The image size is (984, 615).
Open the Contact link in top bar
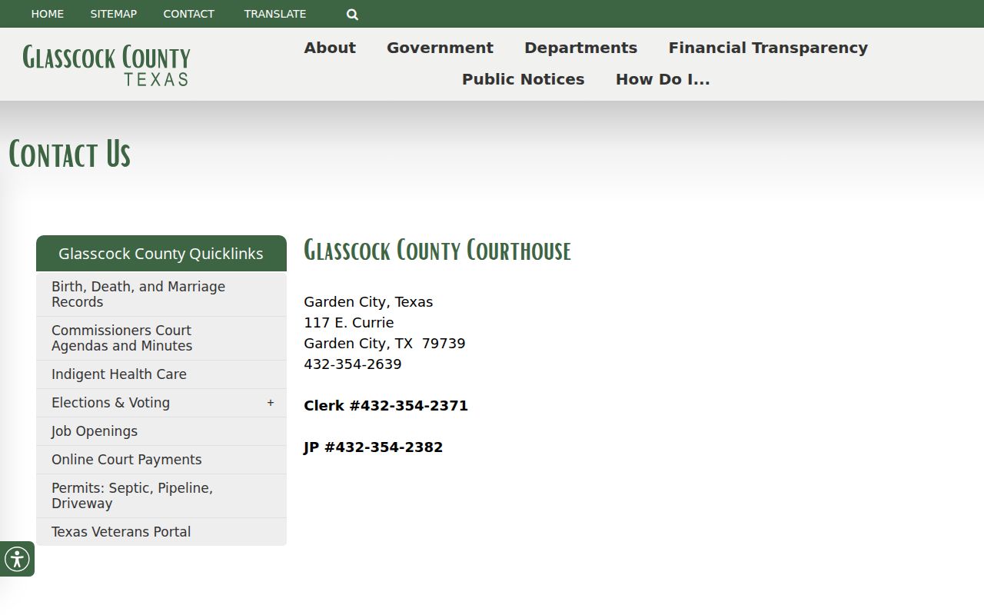click(189, 14)
